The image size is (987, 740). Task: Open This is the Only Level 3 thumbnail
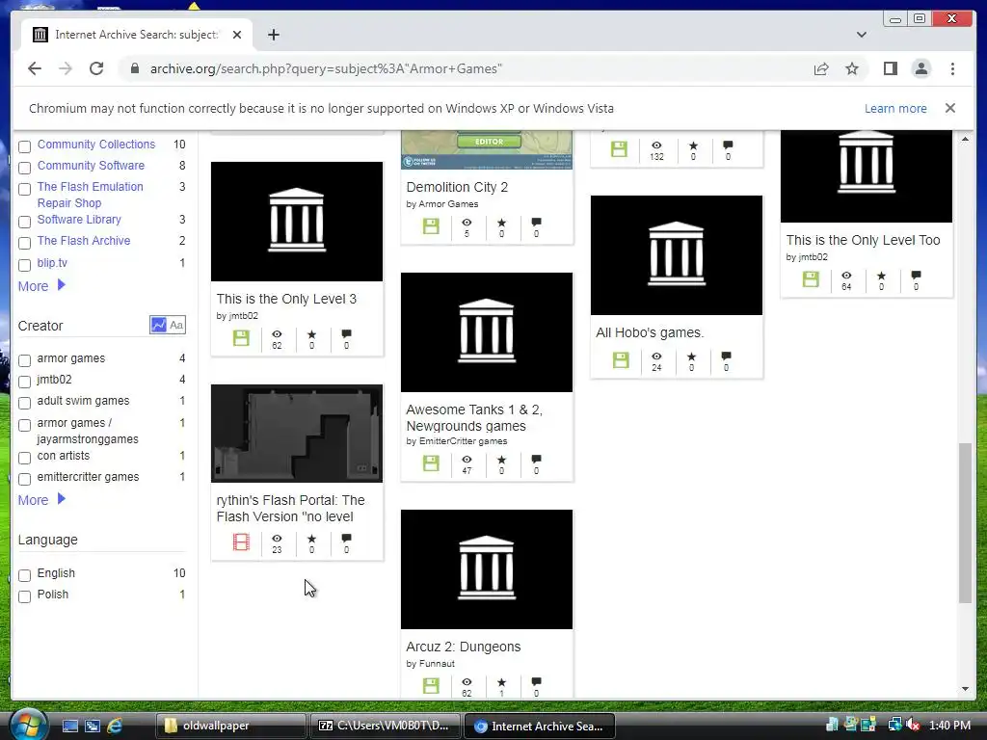pyautogui.click(x=297, y=222)
